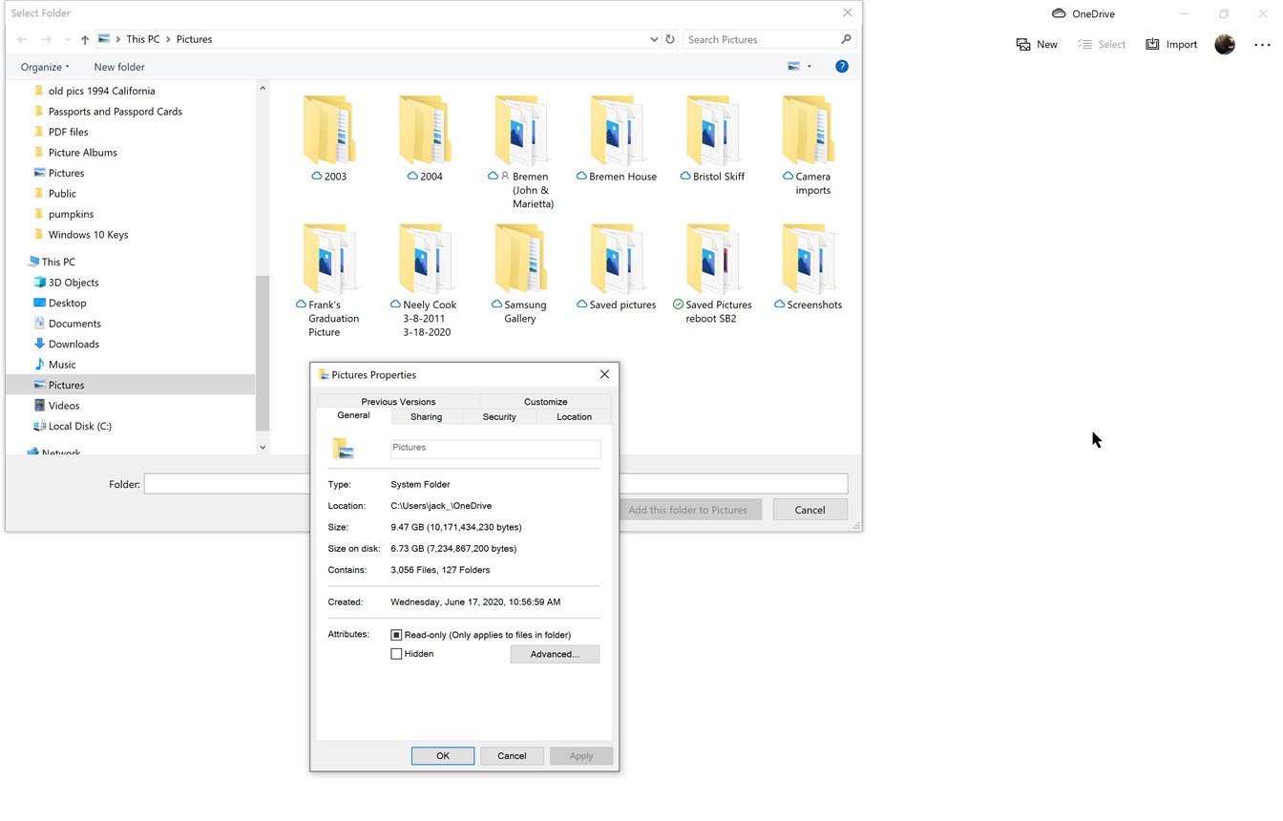Click the search magnifier icon

coord(846,39)
